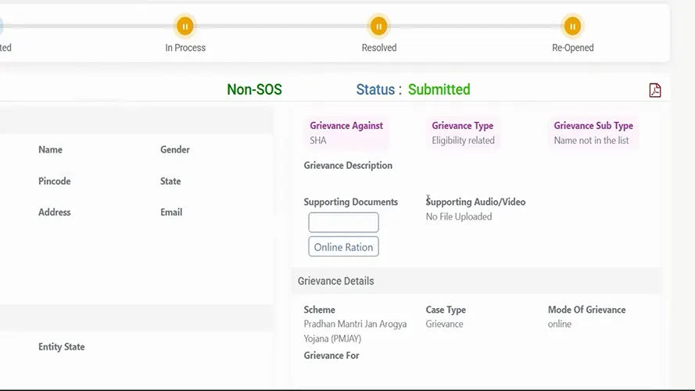Click the In Process stage label

pos(185,48)
